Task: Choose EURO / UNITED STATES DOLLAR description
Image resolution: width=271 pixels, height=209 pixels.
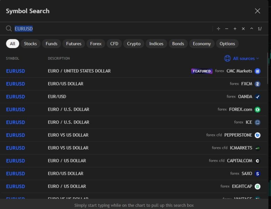Action: [79, 71]
